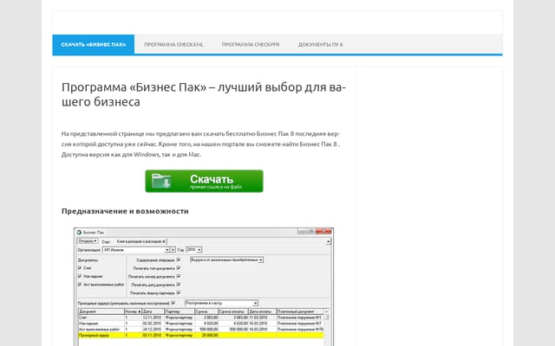Click the Дата column header
This screenshot has height=346, width=555.
click(153, 311)
